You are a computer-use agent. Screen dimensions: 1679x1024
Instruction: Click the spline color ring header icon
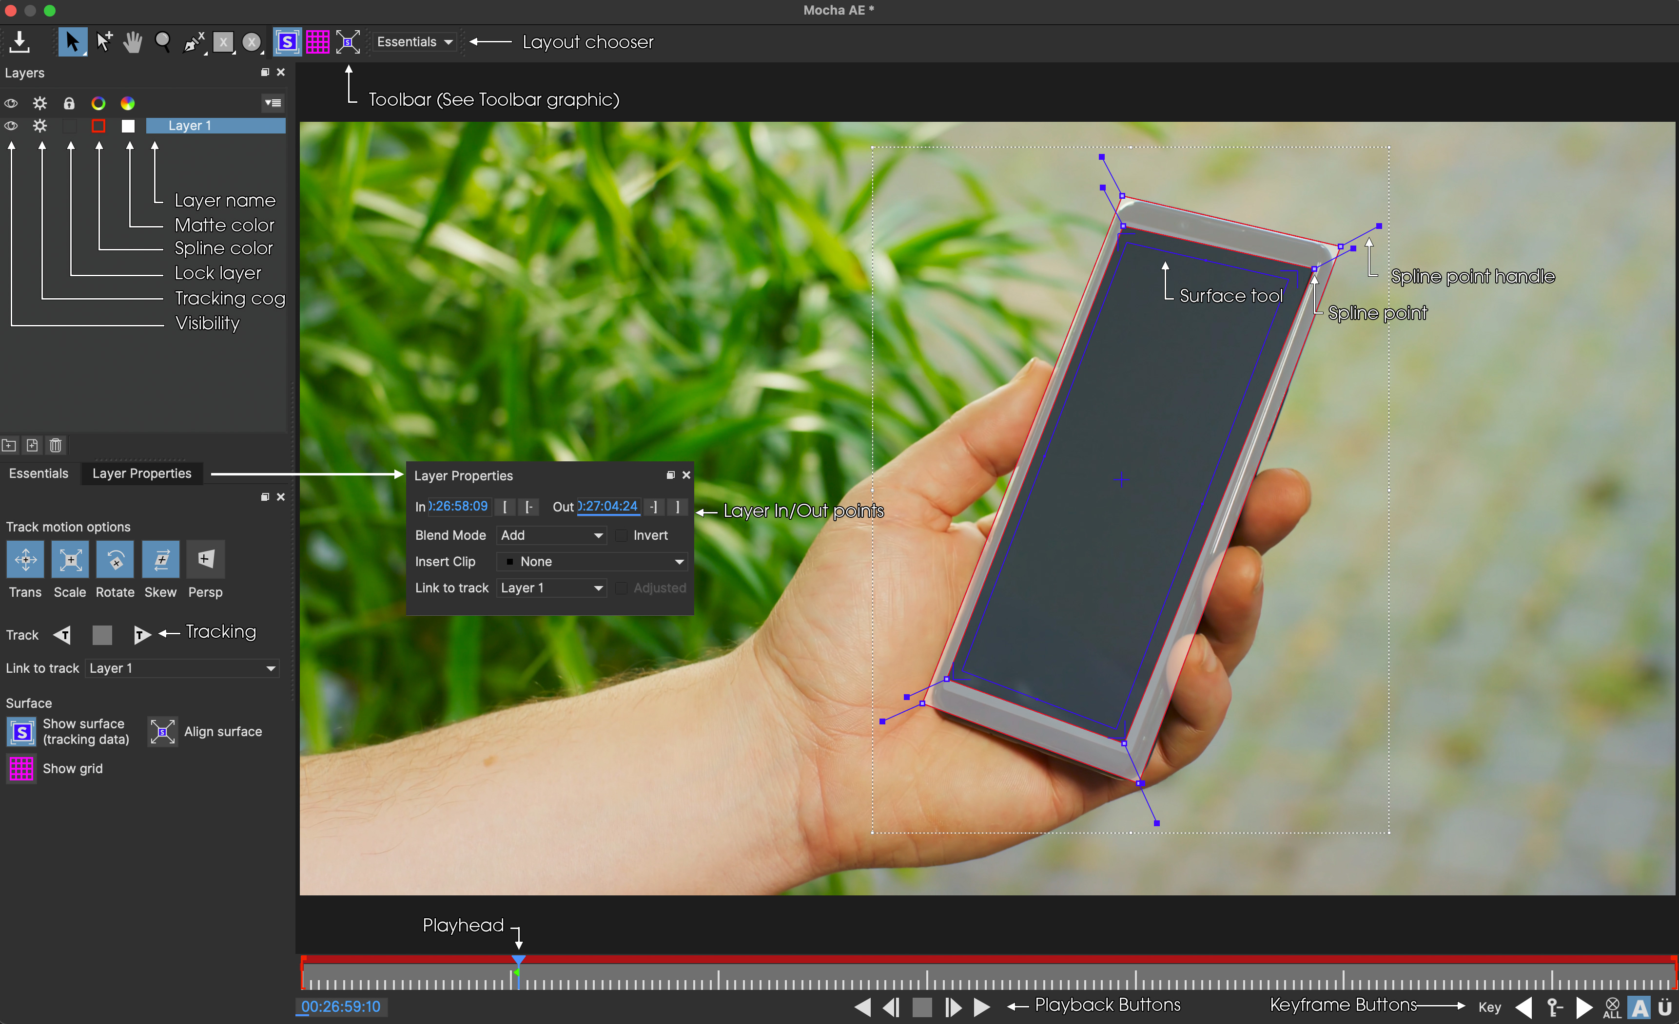pos(98,103)
